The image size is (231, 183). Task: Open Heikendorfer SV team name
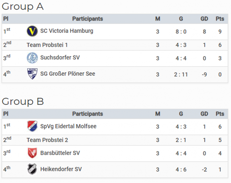pos(61,169)
